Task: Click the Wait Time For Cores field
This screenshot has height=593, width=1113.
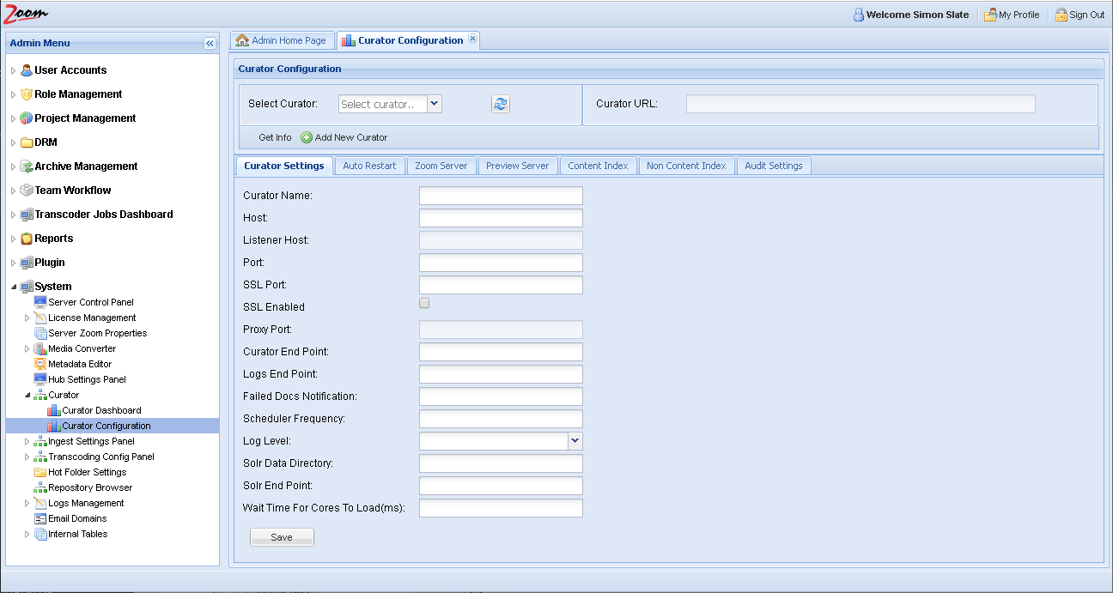Action: click(501, 508)
